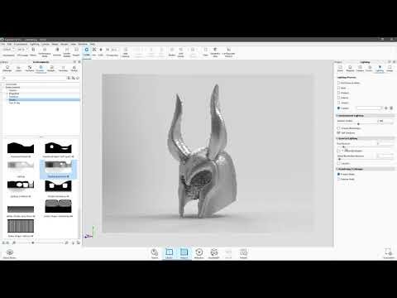Click the zoom-in thumbnails icon in library
The width and height of the screenshot is (397, 298).
coord(66,243)
